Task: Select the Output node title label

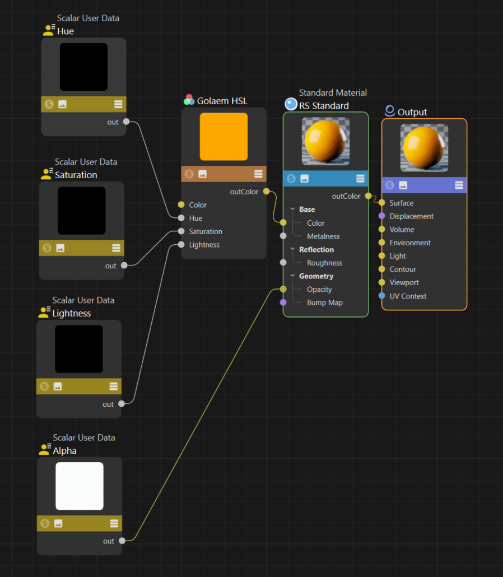Action: [412, 112]
